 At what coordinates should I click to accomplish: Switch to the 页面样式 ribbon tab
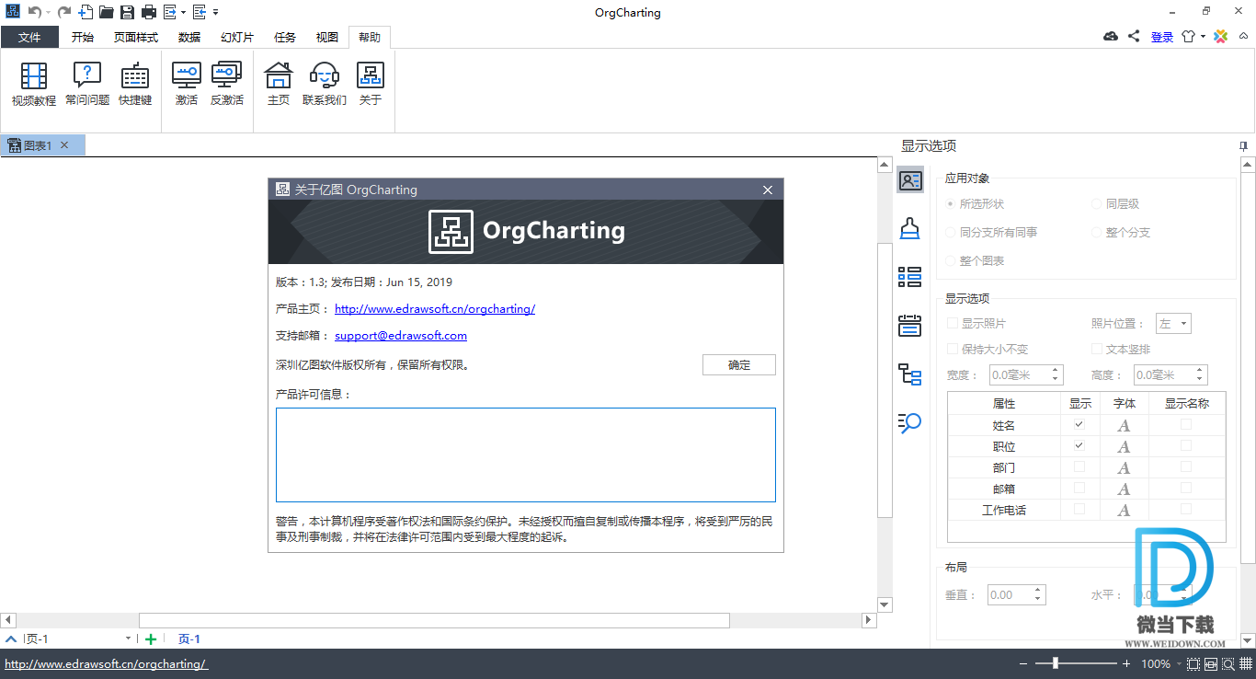coord(136,37)
